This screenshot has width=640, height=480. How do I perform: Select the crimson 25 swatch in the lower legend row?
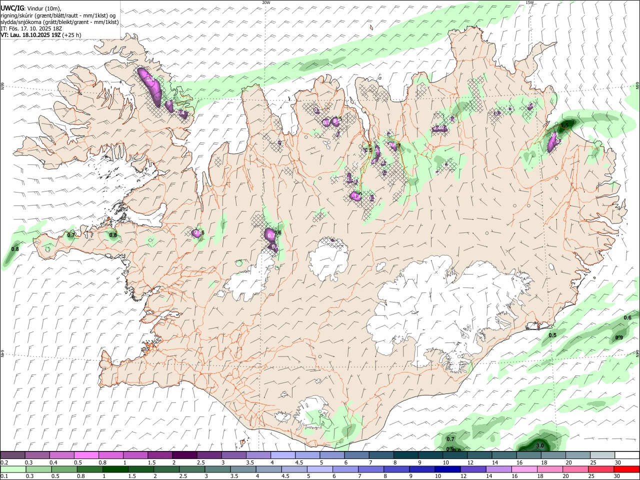pyautogui.click(x=601, y=469)
